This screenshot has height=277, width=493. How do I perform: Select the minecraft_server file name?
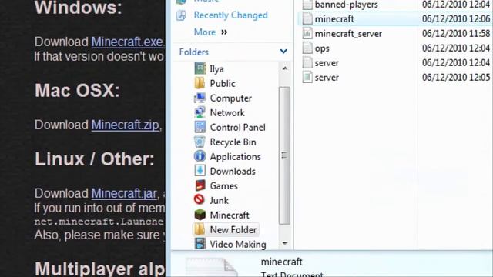(x=348, y=34)
